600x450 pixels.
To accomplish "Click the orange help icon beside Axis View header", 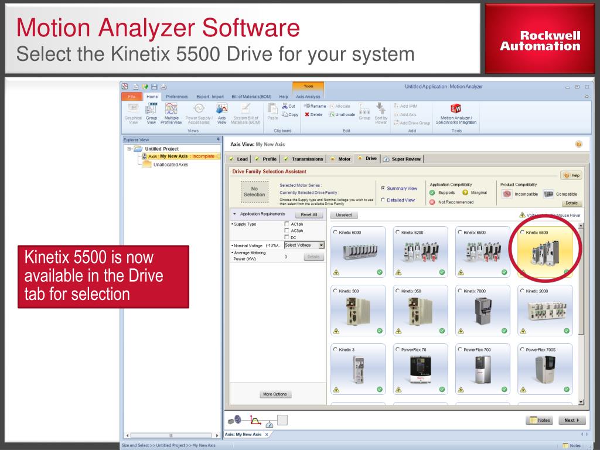I will coord(578,144).
